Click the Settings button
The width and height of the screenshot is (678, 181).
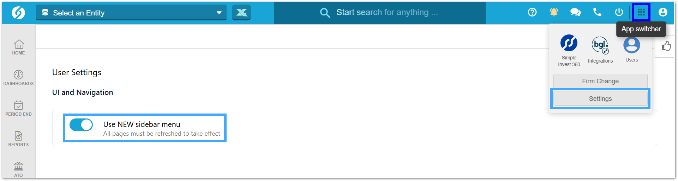tap(600, 99)
